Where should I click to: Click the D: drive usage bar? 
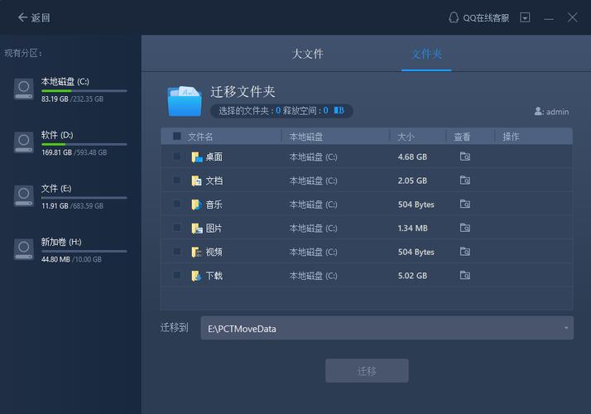pos(84,144)
